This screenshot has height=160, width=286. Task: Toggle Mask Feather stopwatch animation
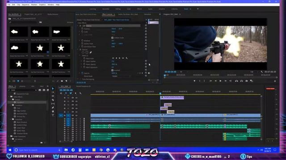tap(84, 61)
